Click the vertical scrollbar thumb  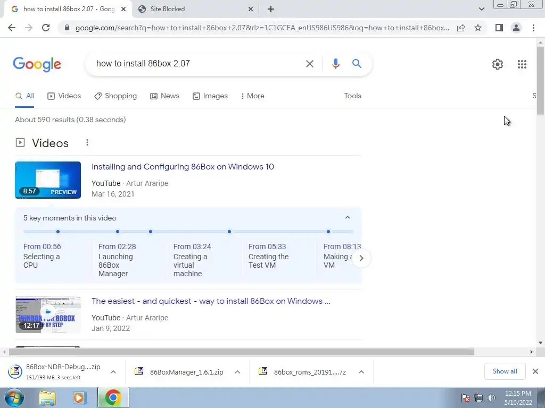pyautogui.click(x=540, y=81)
